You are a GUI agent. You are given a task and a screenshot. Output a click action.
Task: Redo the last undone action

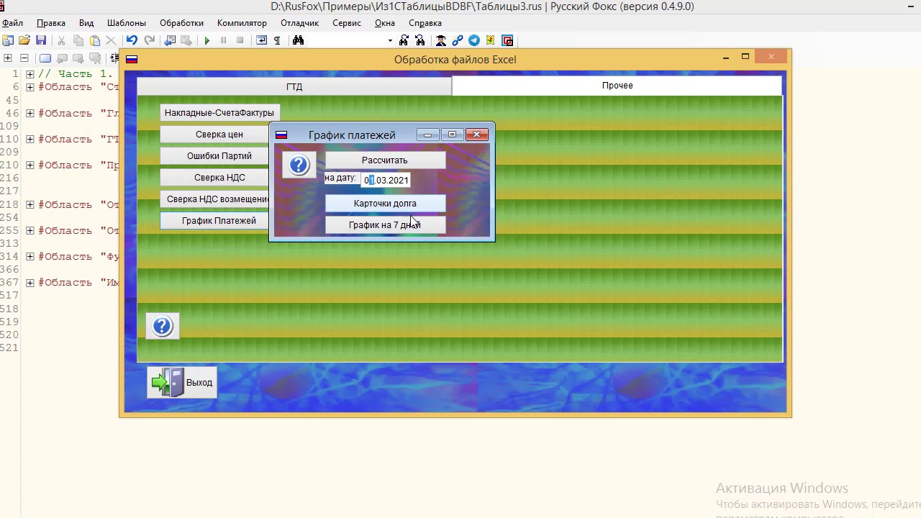click(x=150, y=40)
